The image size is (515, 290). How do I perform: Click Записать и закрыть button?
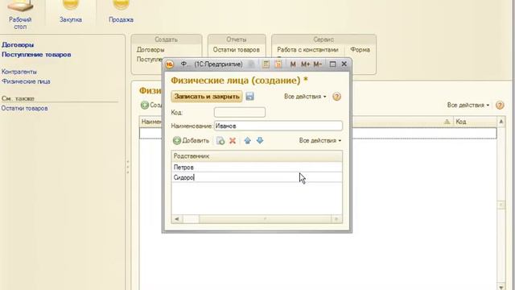[x=207, y=97]
